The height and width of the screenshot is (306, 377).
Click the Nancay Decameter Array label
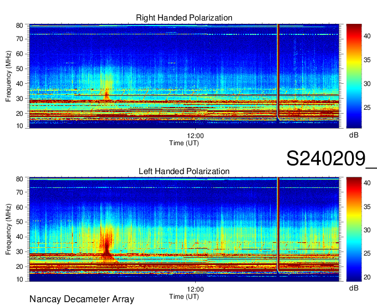(81, 299)
